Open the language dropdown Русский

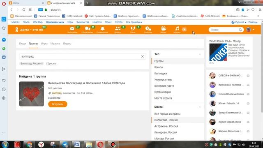point(239,22)
